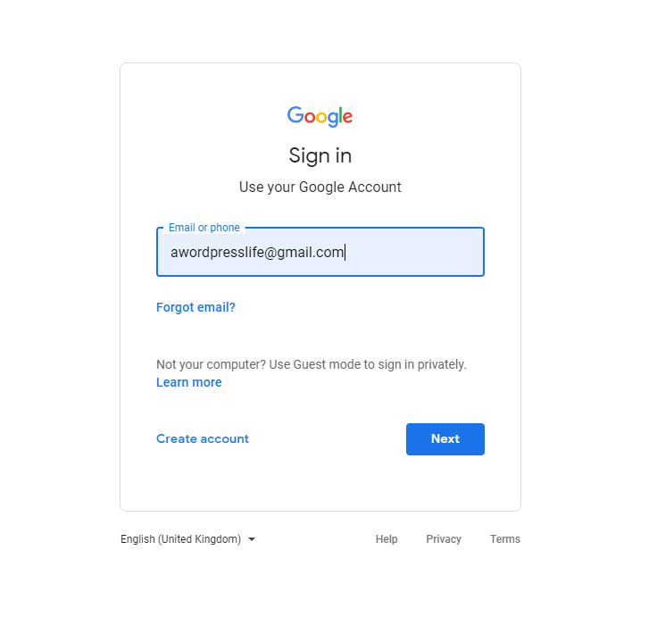Click the empty space inside the email field
Viewport: 657px width, 617px height.
(420, 253)
